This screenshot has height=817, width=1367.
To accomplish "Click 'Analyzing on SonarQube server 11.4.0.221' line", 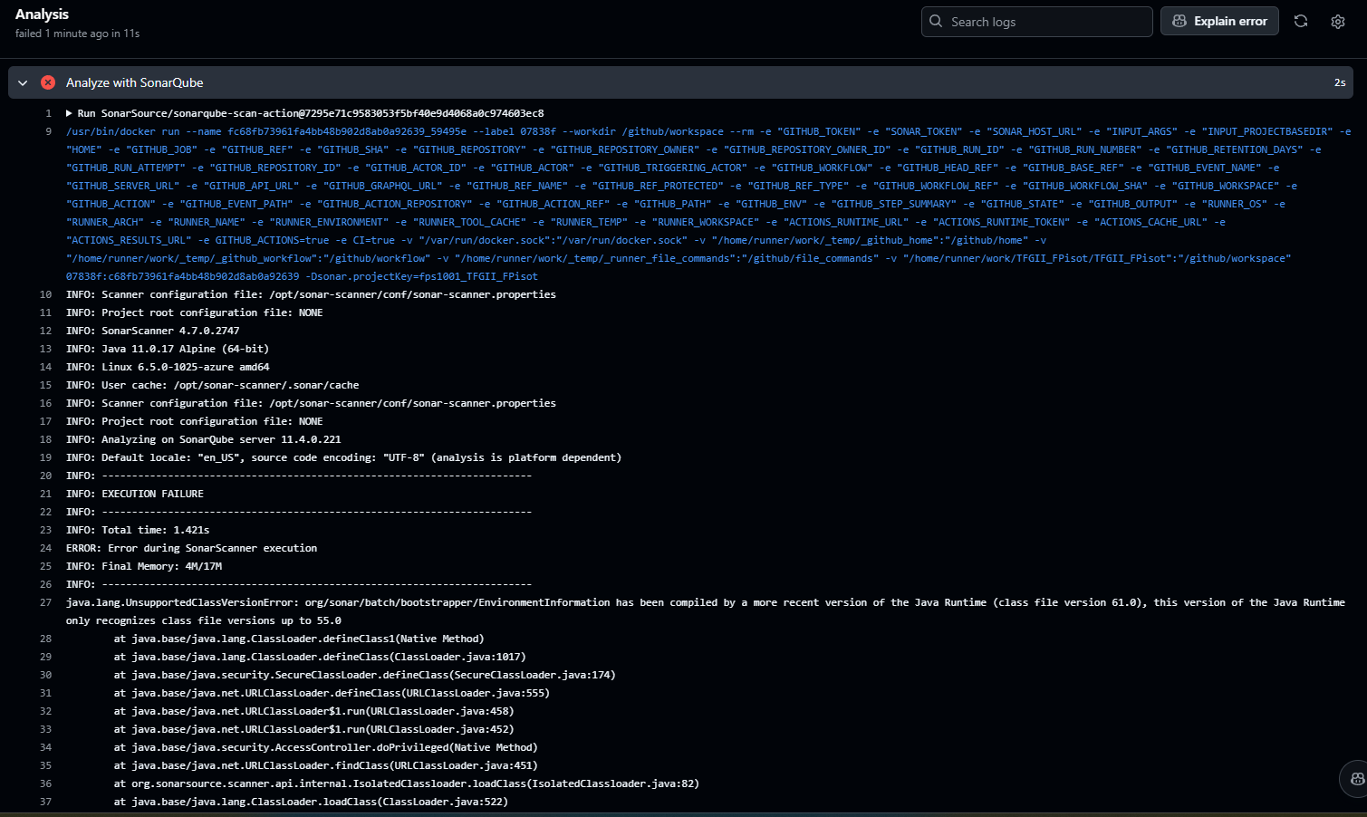I will click(204, 439).
